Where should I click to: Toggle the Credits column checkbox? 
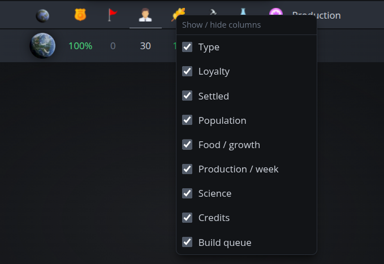[187, 218]
